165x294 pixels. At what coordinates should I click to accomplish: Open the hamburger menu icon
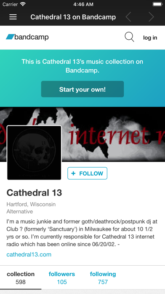[x=13, y=17]
